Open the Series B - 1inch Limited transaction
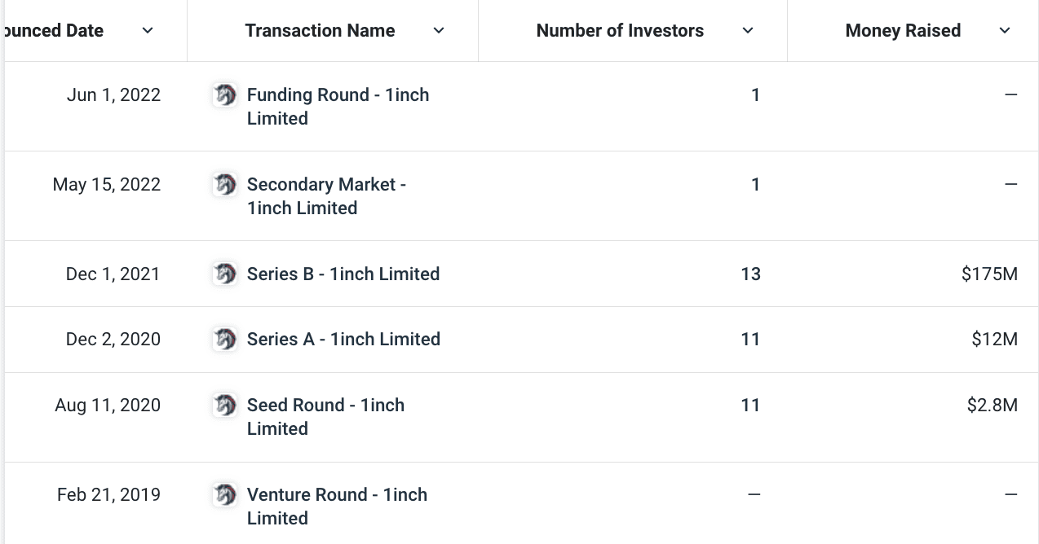 343,274
